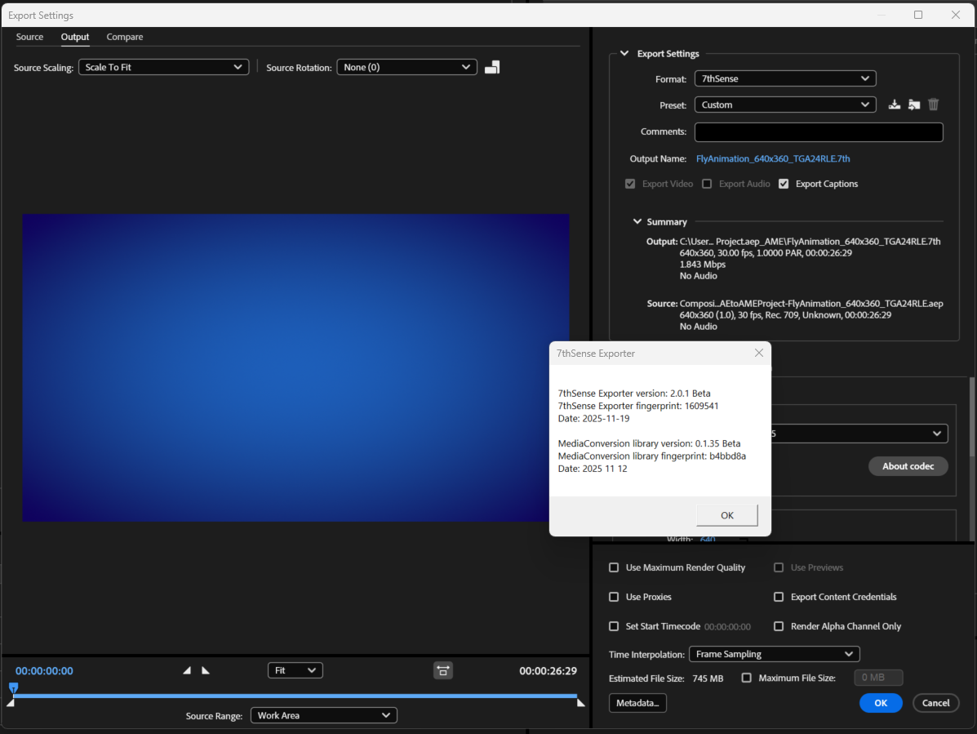This screenshot has width=977, height=734.
Task: Open the Format dropdown showing 7thSense
Action: (784, 78)
